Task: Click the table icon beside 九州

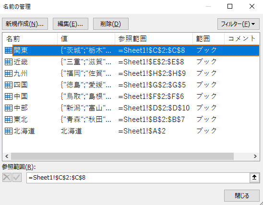Action: 8,73
